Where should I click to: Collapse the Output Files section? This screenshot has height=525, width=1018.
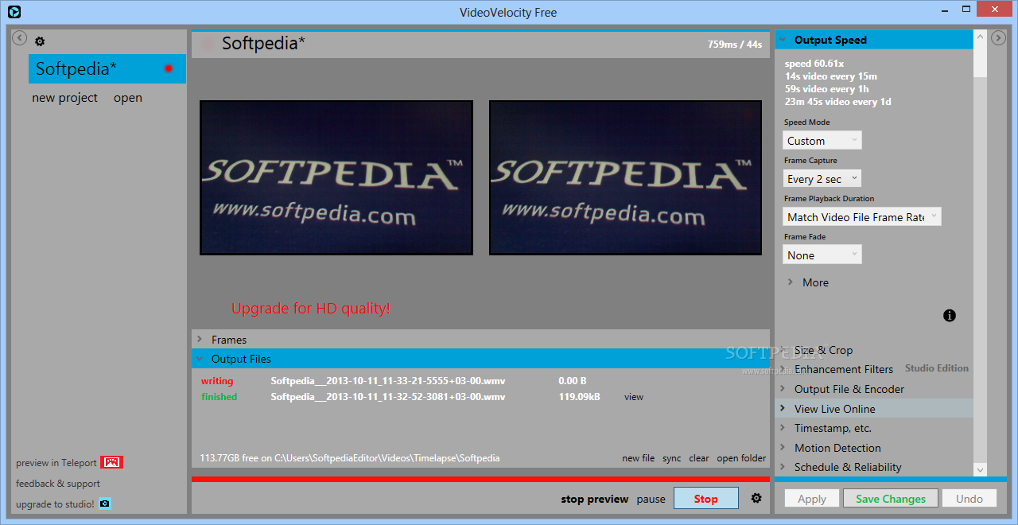coord(480,359)
